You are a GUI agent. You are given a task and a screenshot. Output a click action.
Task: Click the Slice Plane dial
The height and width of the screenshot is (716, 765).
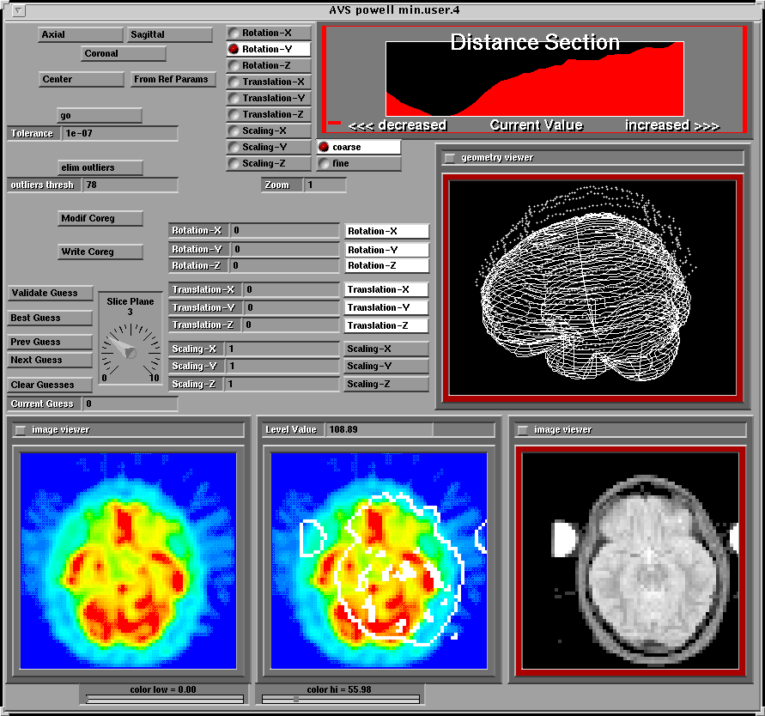click(131, 348)
